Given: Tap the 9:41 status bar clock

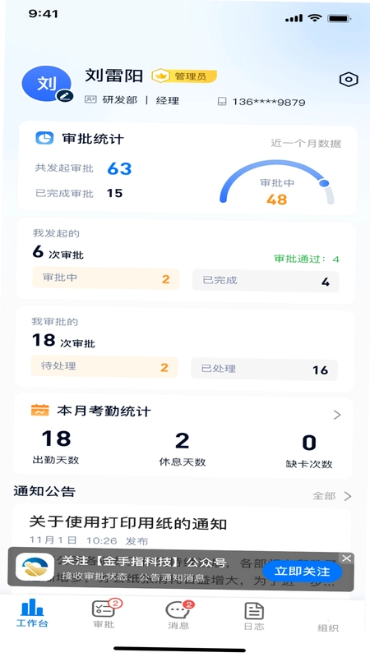Looking at the screenshot, I should pyautogui.click(x=44, y=14).
